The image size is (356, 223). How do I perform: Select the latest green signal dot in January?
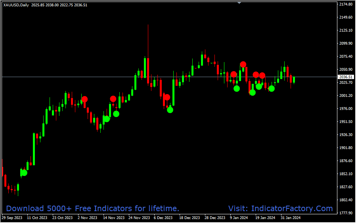click(x=272, y=89)
